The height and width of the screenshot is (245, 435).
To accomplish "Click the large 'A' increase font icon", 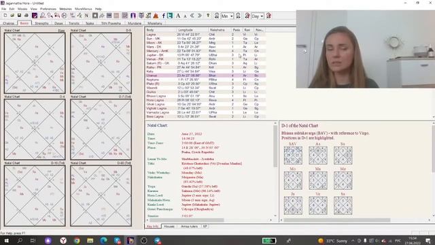I will pos(178,16).
